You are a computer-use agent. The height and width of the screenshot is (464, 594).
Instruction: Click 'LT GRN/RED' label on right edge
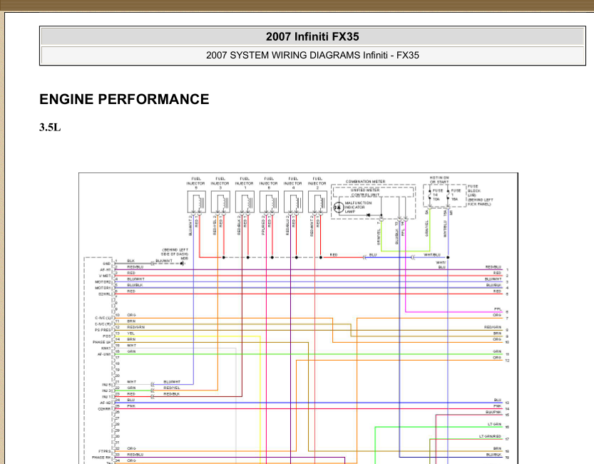[x=490, y=436]
